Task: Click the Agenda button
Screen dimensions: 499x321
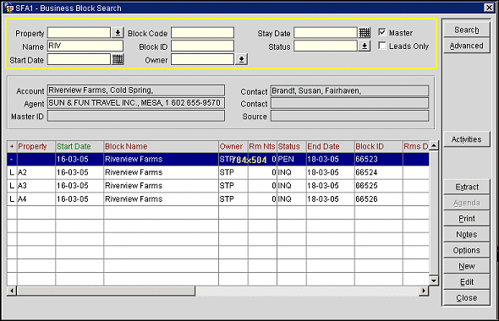Action: tap(467, 203)
